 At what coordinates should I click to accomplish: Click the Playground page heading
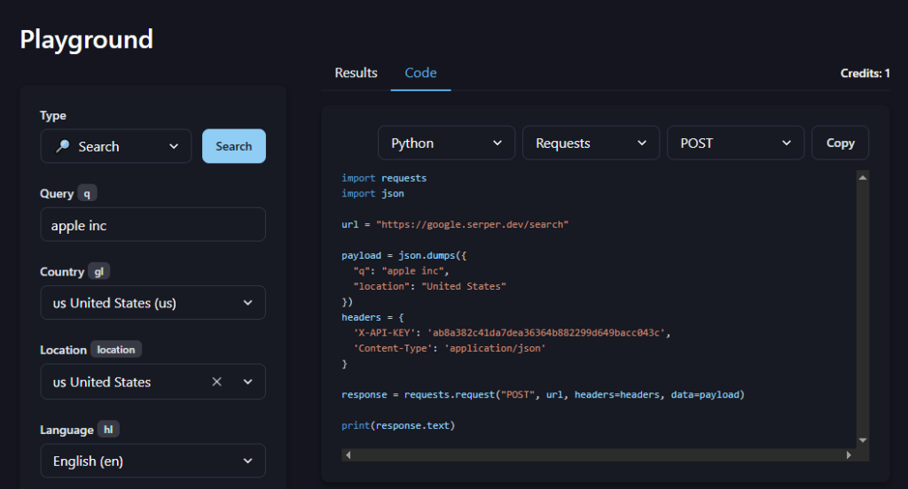click(87, 39)
